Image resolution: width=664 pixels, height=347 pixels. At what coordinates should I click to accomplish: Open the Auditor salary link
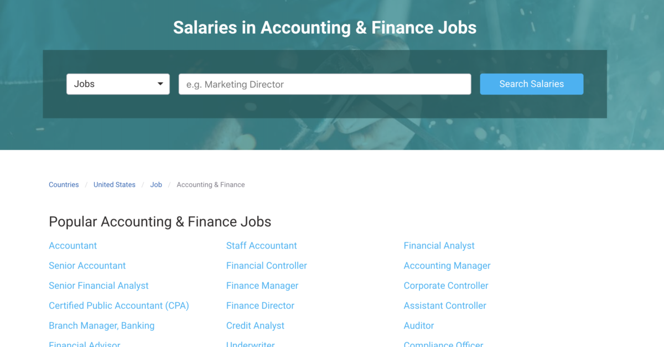tap(418, 325)
